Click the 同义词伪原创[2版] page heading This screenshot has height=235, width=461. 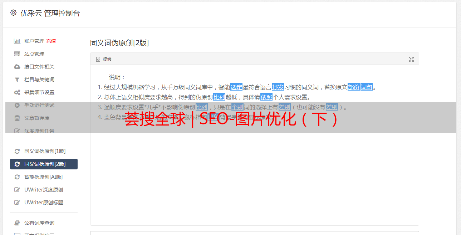[x=119, y=43]
